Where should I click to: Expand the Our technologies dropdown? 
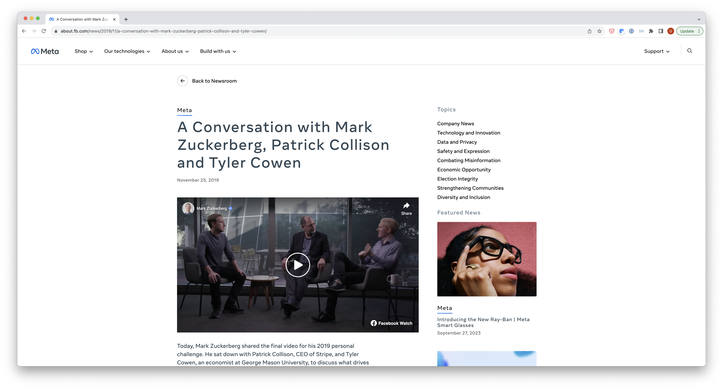pos(127,51)
